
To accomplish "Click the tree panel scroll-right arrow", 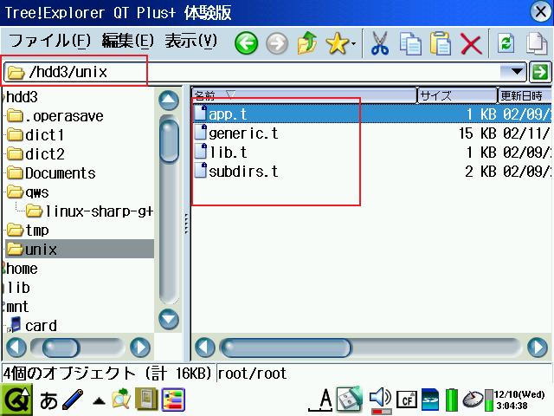I will (x=140, y=348).
